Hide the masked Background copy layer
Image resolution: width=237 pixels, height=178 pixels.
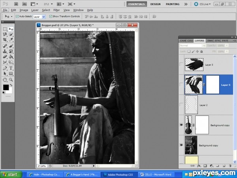[x=181, y=125]
